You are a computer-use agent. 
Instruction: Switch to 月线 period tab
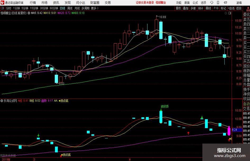coord(77,8)
